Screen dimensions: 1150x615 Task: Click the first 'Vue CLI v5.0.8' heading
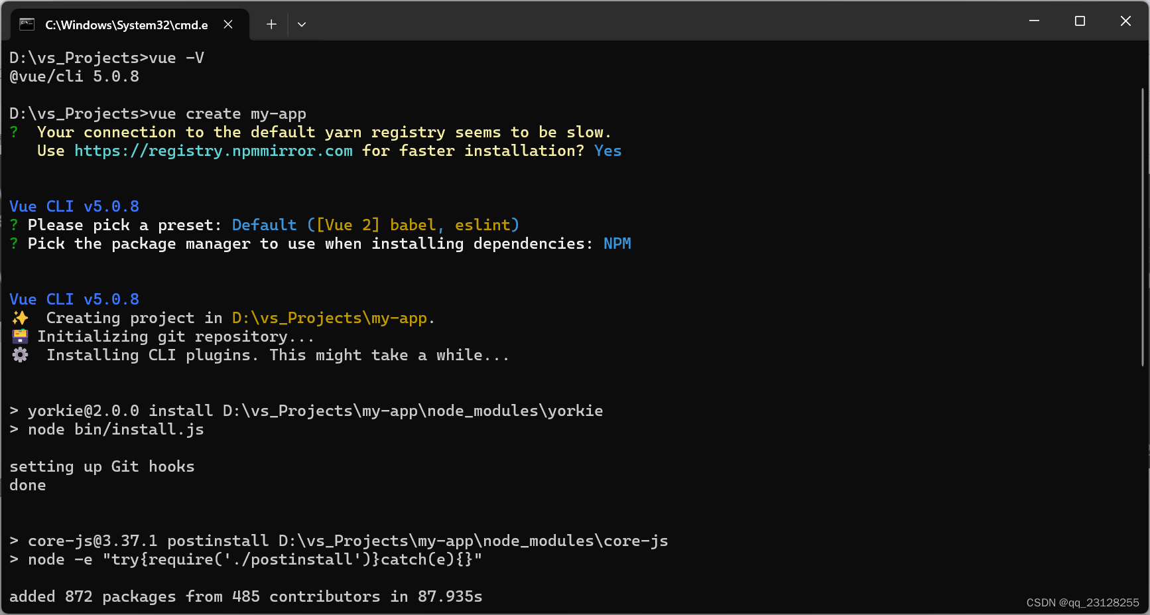pyautogui.click(x=74, y=206)
